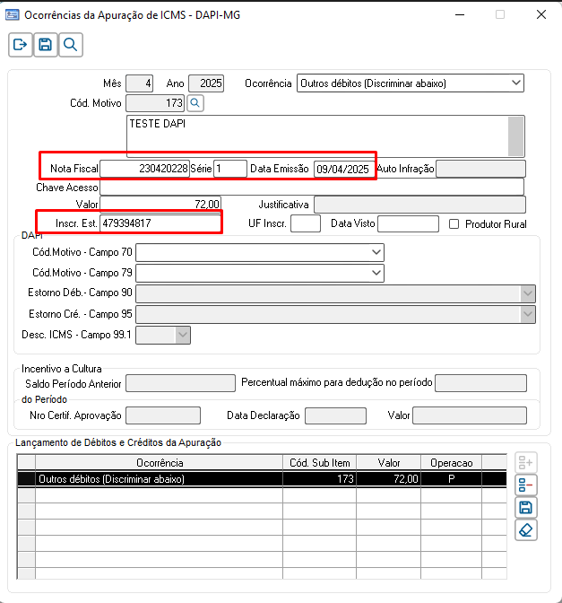Select the Outros débitos grid row
The image size is (562, 603).
tap(262, 479)
